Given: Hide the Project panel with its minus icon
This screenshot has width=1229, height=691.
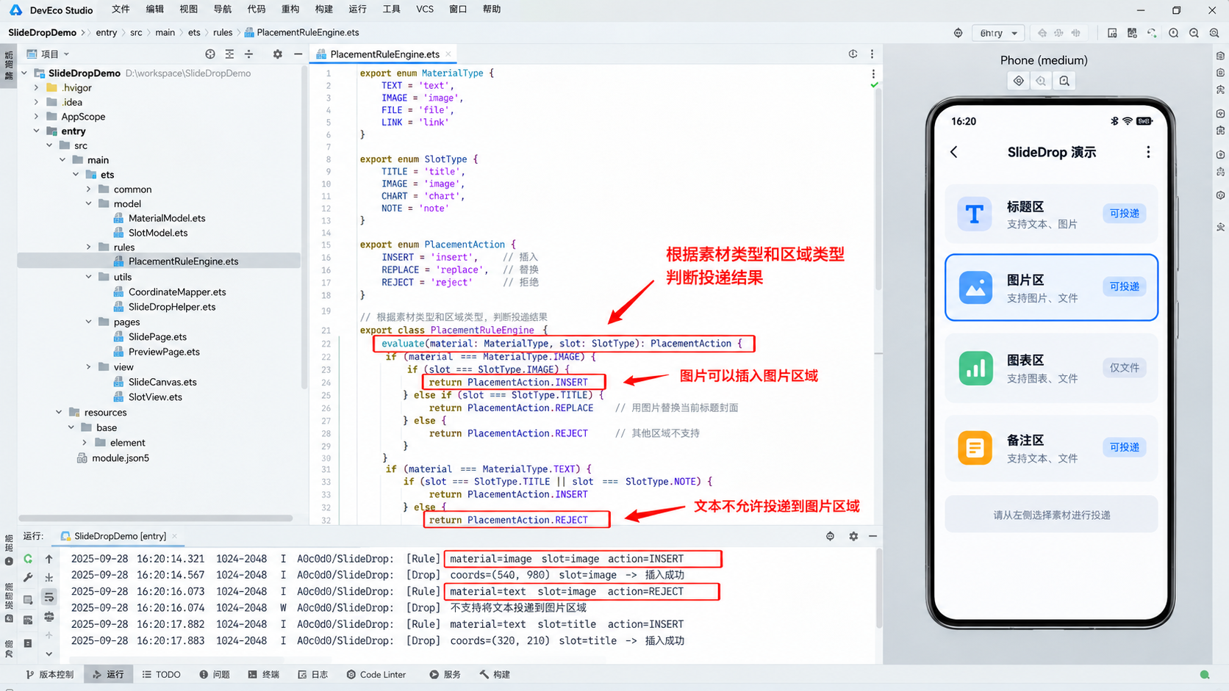Looking at the screenshot, I should pyautogui.click(x=298, y=54).
